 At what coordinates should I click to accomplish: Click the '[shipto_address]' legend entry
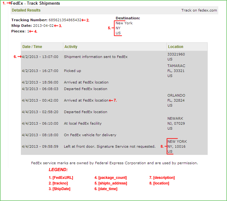coord(111,183)
